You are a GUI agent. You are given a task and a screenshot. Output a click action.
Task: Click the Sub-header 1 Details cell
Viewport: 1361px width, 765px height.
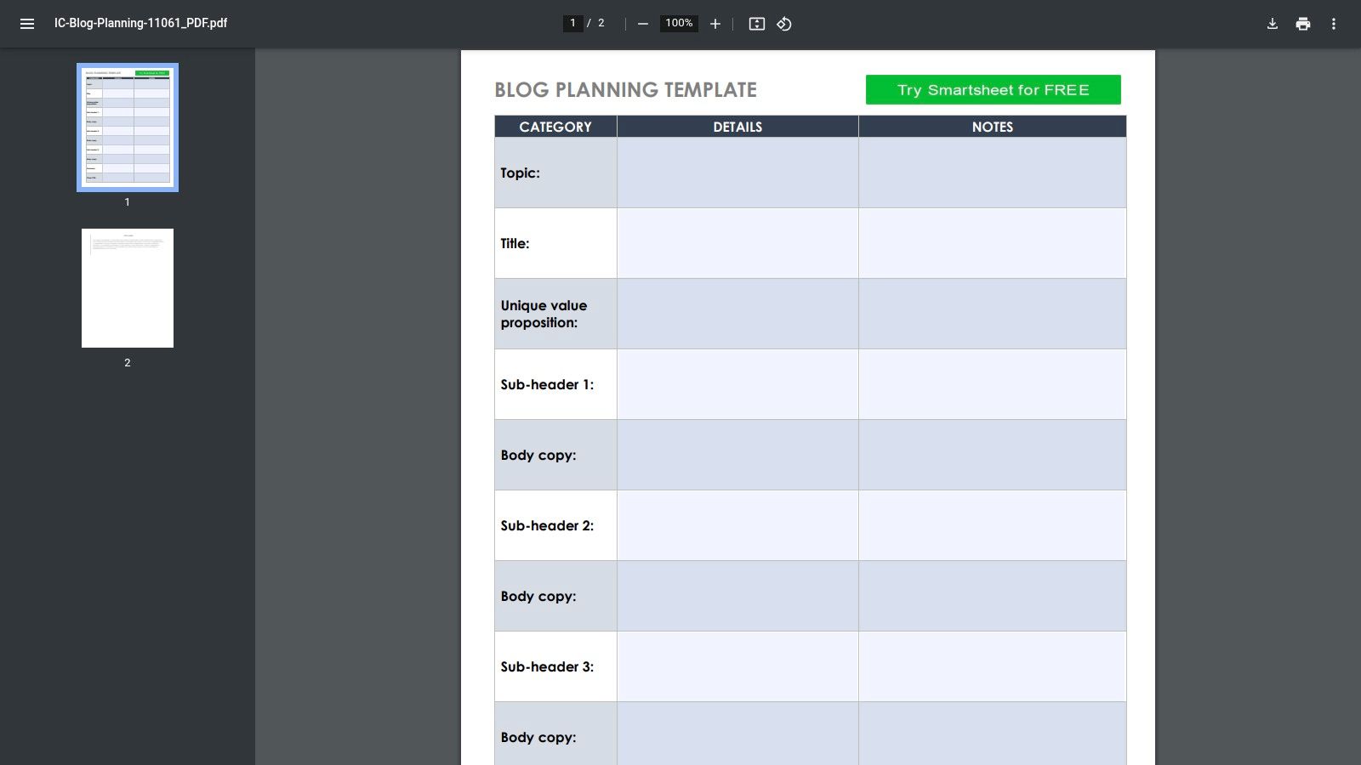point(737,384)
